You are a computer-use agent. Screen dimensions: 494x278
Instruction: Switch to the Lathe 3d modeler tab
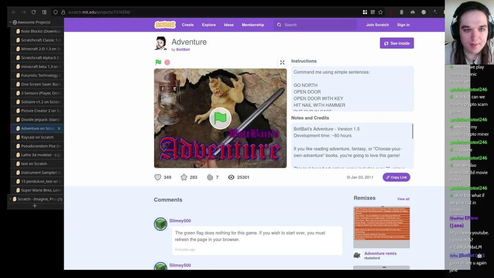pyautogui.click(x=37, y=155)
